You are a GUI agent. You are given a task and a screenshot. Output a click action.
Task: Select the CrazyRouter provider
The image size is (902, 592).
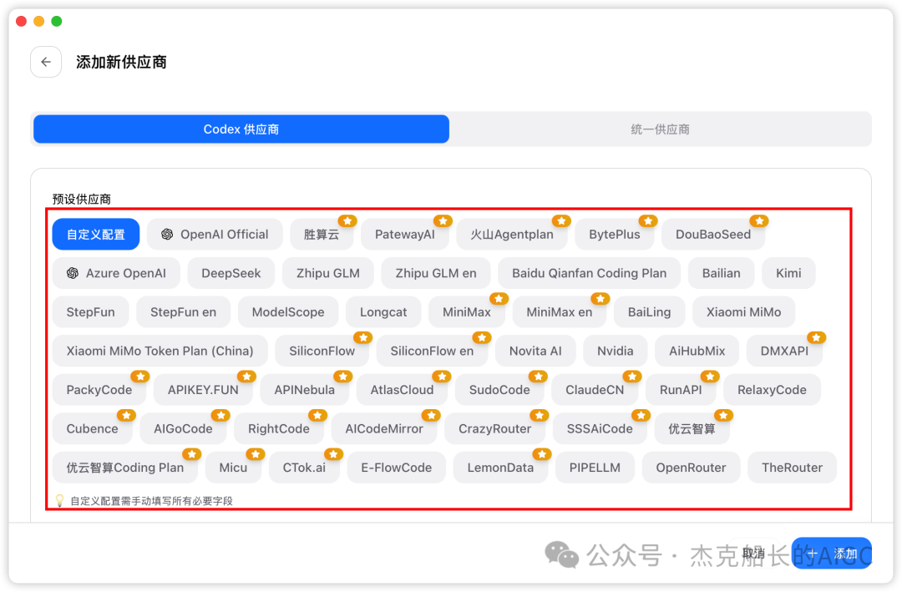tap(494, 428)
